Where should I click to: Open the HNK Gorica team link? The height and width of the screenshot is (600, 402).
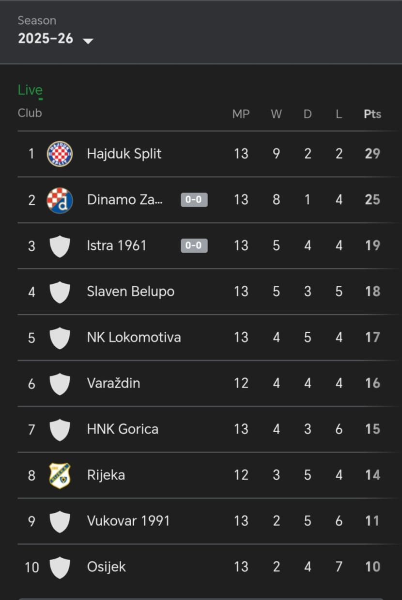pos(123,429)
